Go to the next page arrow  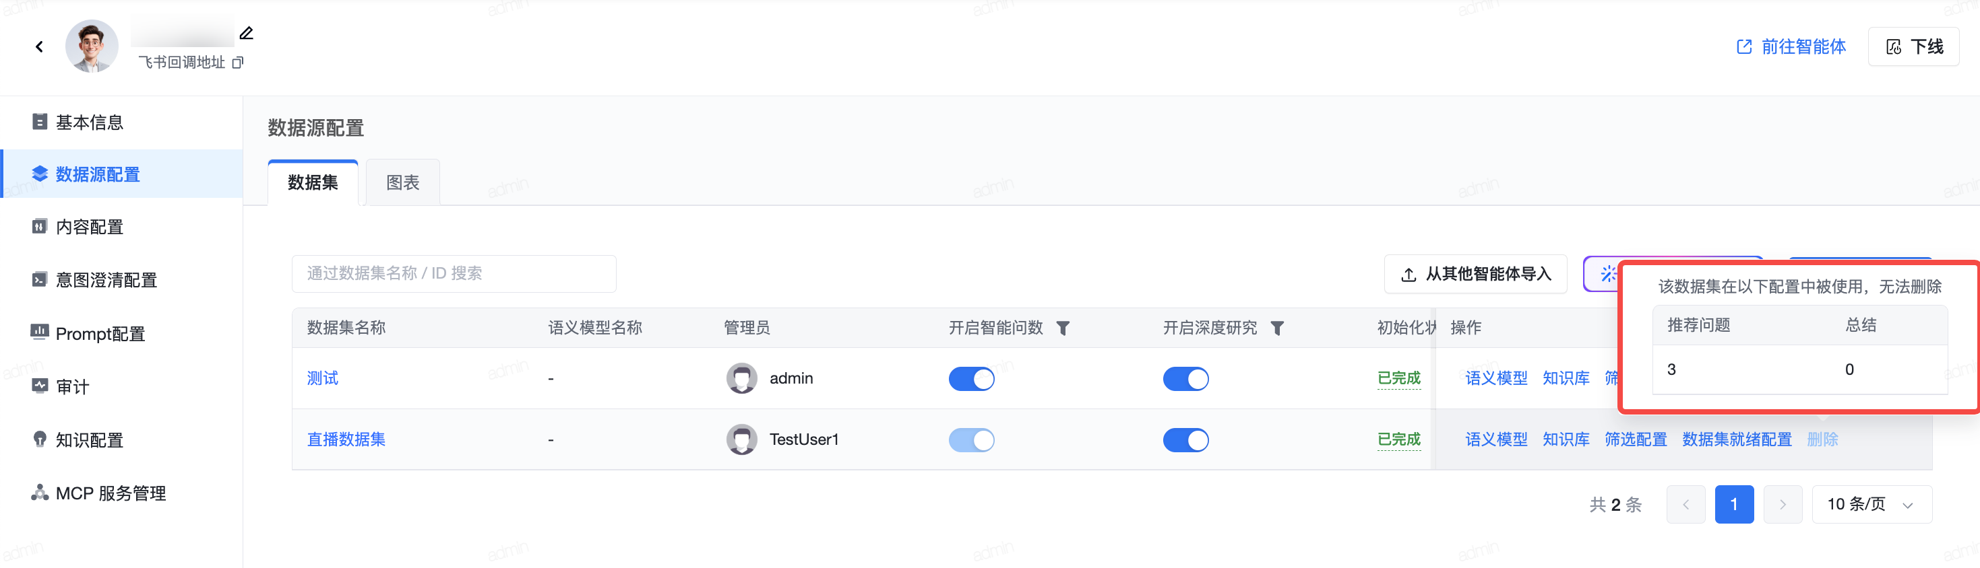(x=1783, y=504)
